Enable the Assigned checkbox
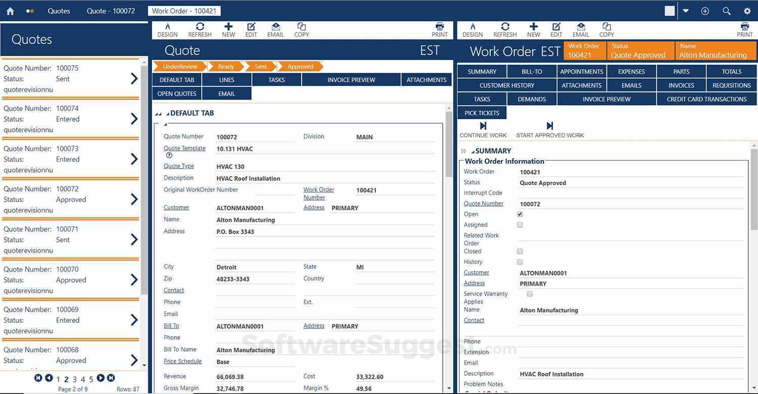Screen dimensions: 758x394 519,224
